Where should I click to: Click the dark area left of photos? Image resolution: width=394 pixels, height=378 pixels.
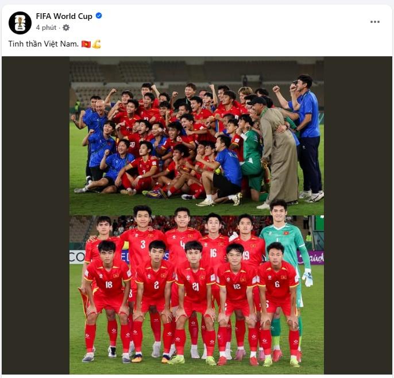pos(36,215)
